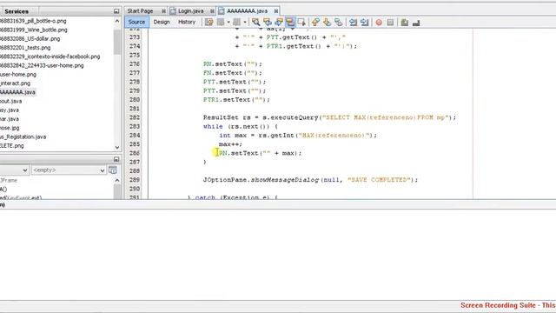Select icontexto-inside-facebook.png file
556x313 pixels.
[50, 57]
